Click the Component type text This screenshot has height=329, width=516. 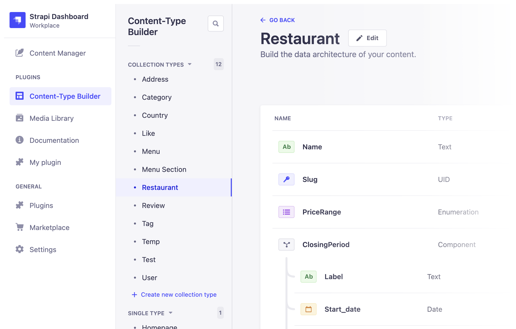(457, 245)
